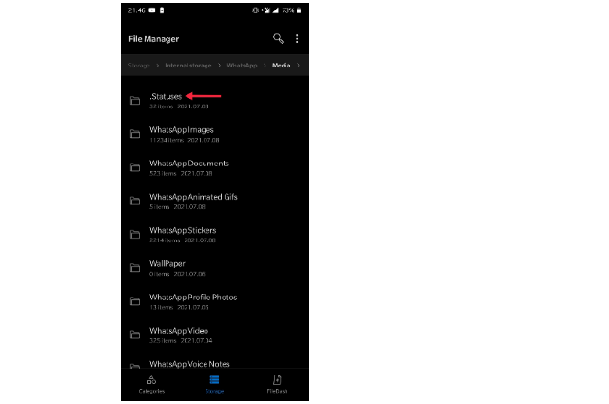Image resolution: width=609 pixels, height=404 pixels.
Task: Go to Storage root in breadcrumb
Action: pyautogui.click(x=139, y=66)
